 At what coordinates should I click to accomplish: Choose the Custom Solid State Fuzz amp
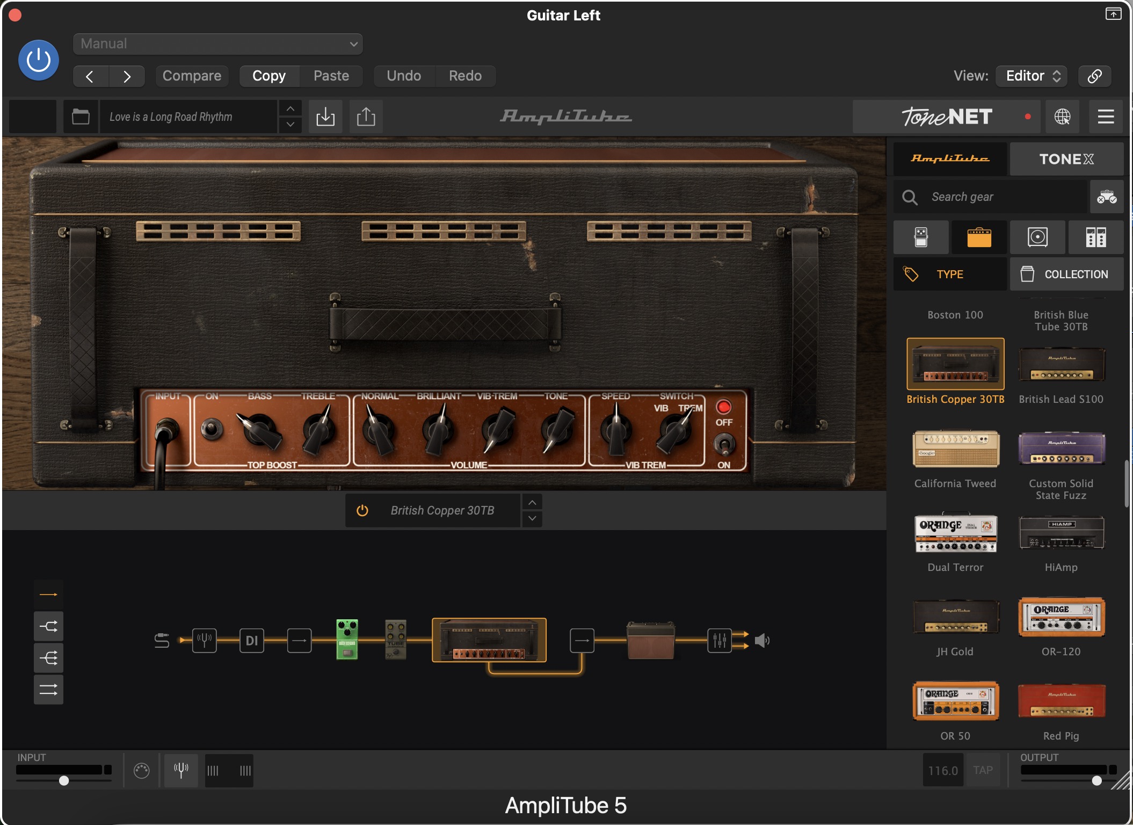[x=1062, y=448]
